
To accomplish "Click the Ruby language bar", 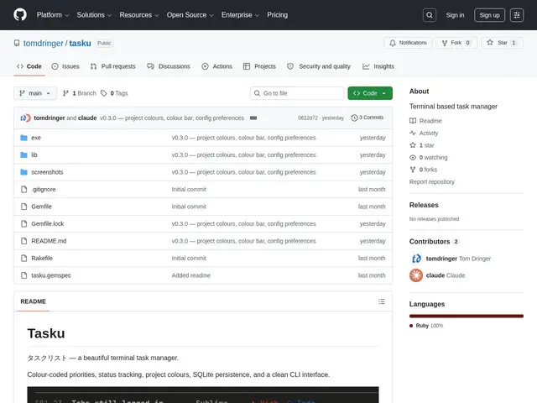I will [x=467, y=316].
